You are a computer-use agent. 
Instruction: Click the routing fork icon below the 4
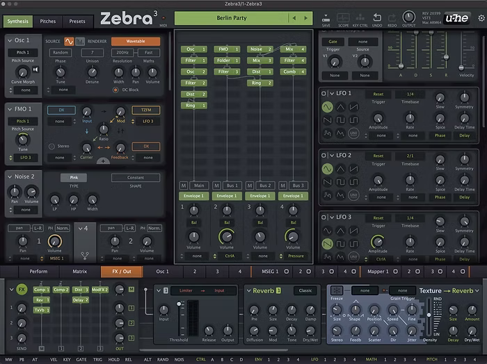85,256
